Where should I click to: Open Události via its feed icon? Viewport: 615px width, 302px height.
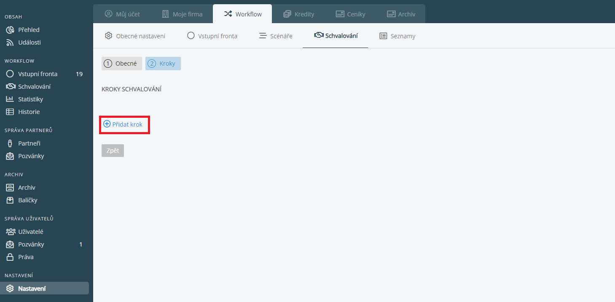[x=10, y=42]
